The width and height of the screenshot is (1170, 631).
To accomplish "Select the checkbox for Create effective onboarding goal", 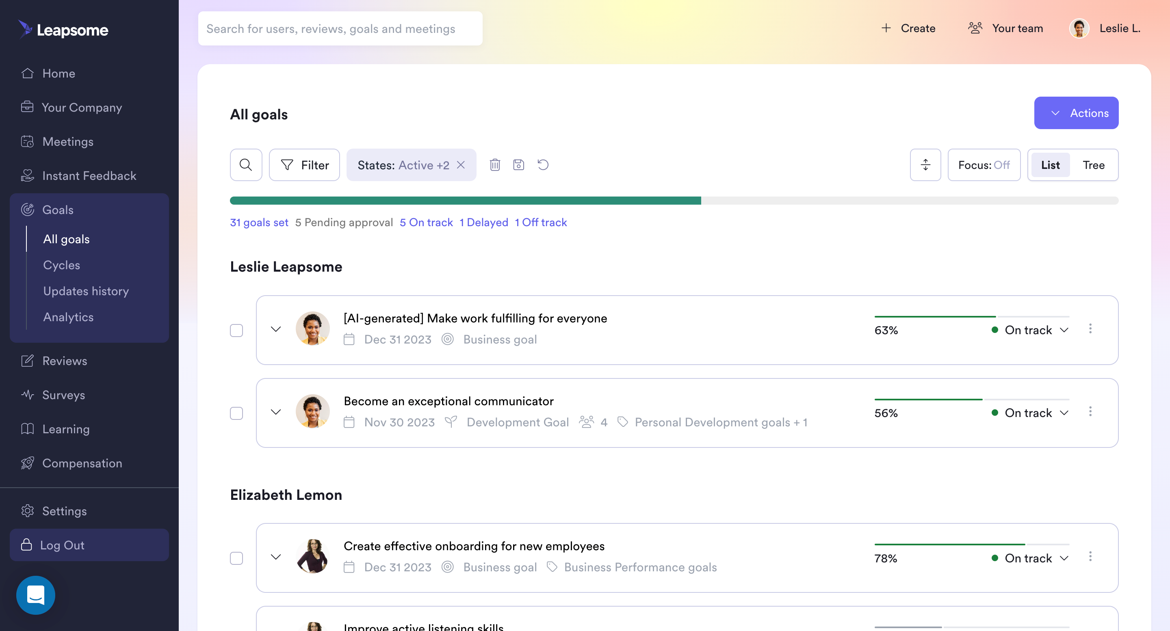I will click(236, 558).
